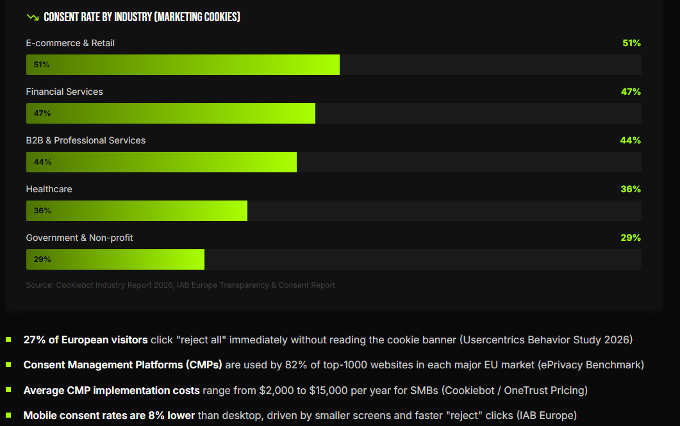The width and height of the screenshot is (680, 426).
Task: Click the Consent Rate by Industry heading
Action: coord(142,17)
